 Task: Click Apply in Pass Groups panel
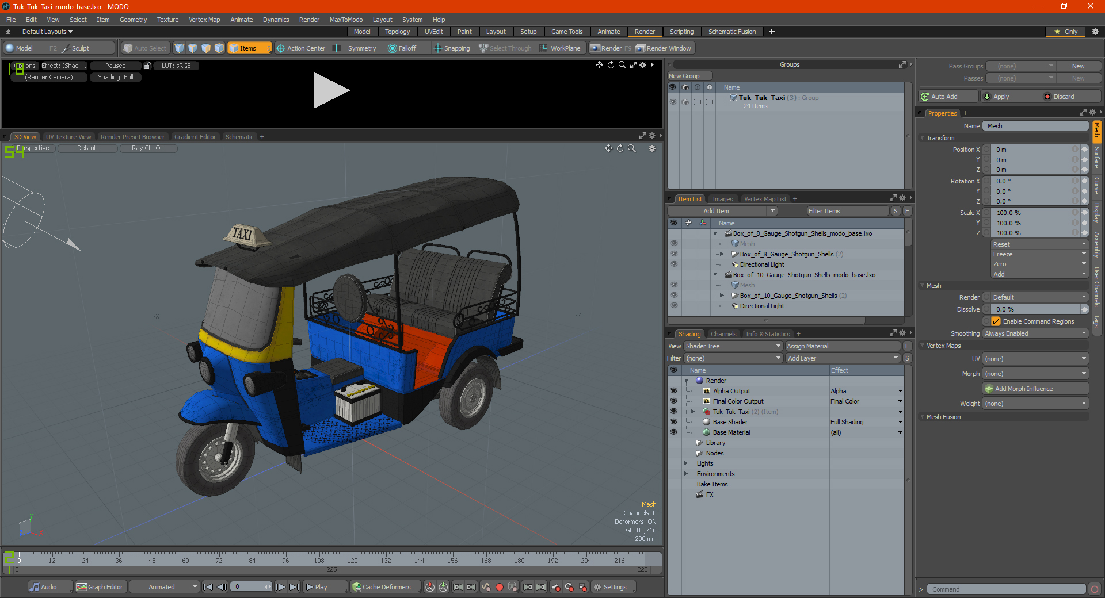click(1011, 97)
